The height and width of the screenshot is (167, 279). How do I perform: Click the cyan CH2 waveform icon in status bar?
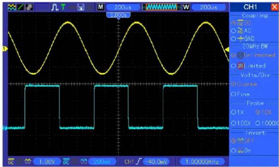tap(83, 161)
